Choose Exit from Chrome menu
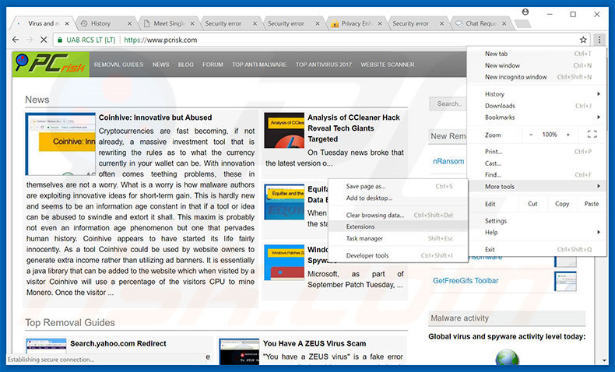The height and width of the screenshot is (372, 615). 537,249
